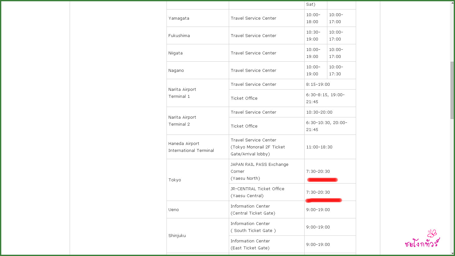The width and height of the screenshot is (455, 256).
Task: Click Travel Service Center in Fukushima row
Action: [x=267, y=35]
